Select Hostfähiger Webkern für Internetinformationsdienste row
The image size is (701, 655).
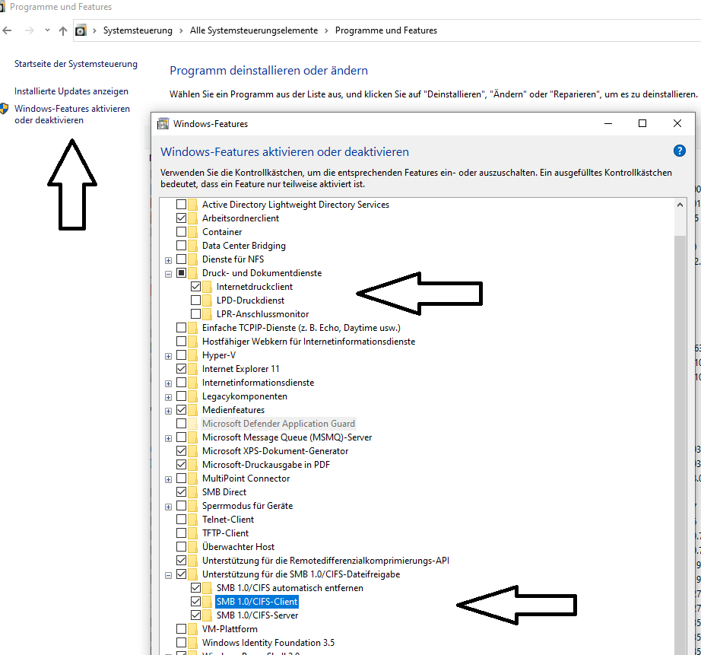pyautogui.click(x=309, y=342)
